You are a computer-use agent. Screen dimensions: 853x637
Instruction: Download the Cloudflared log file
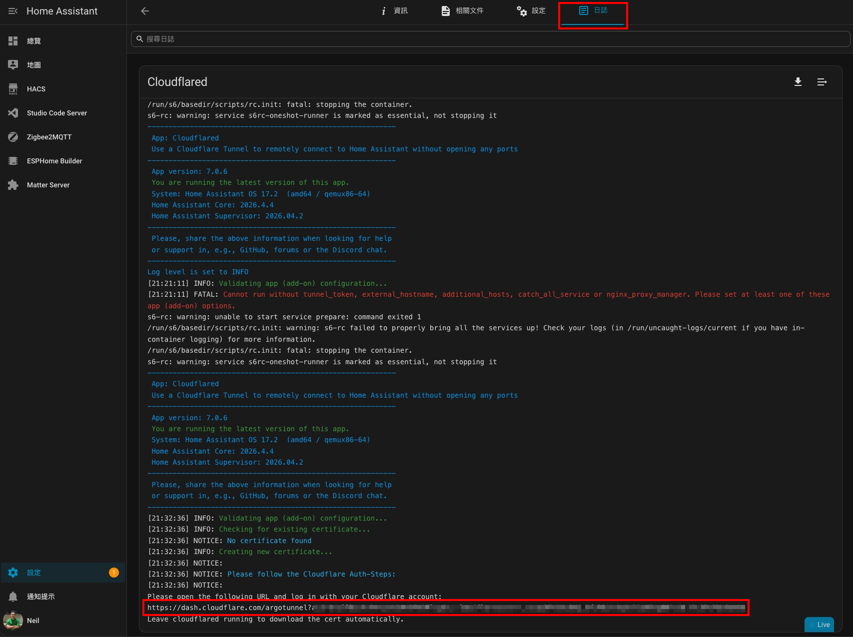click(x=798, y=82)
